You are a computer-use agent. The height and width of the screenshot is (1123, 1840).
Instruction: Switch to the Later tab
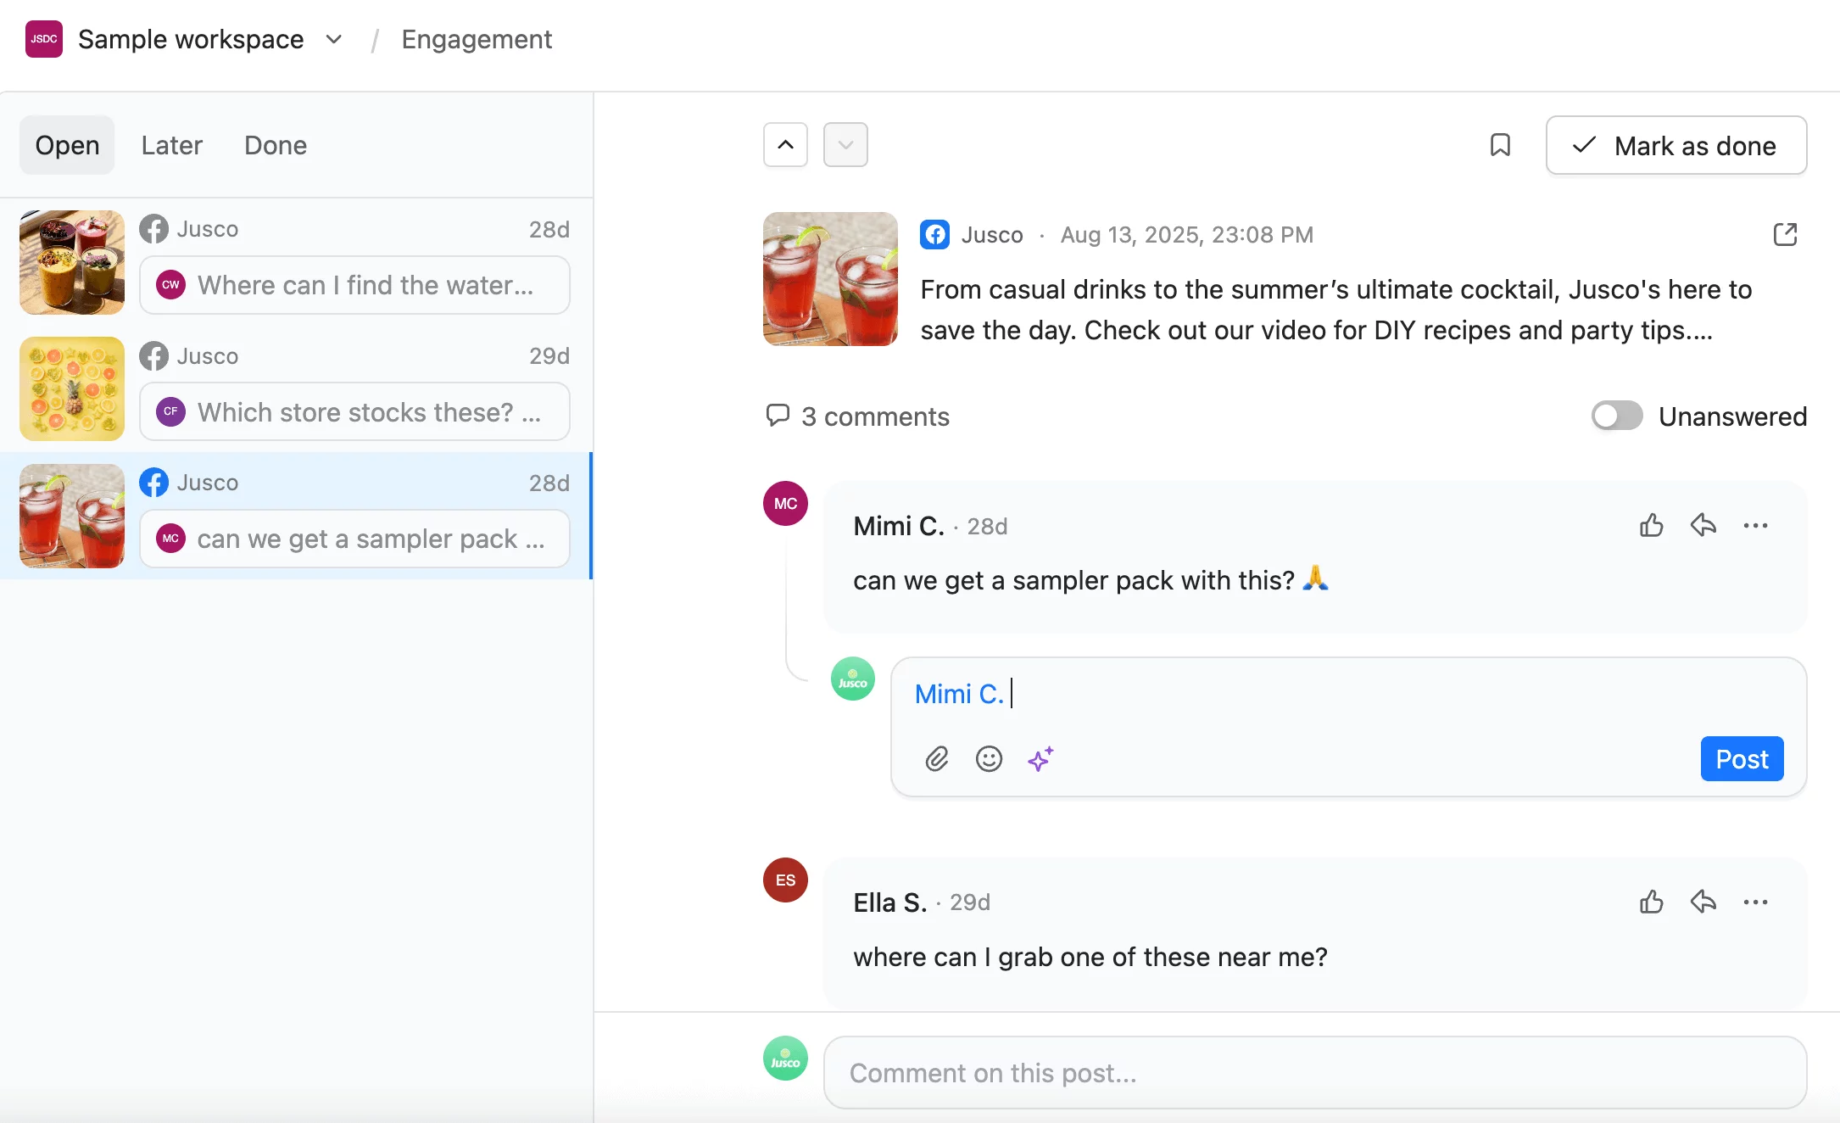[x=172, y=145]
